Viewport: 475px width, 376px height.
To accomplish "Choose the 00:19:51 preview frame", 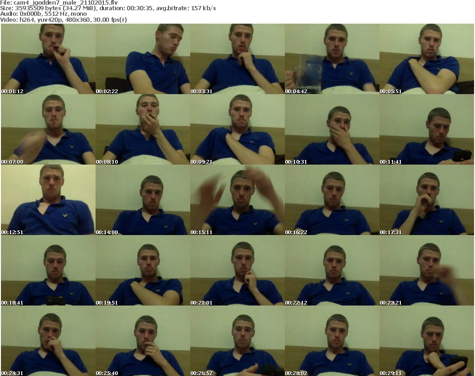I will tap(143, 270).
